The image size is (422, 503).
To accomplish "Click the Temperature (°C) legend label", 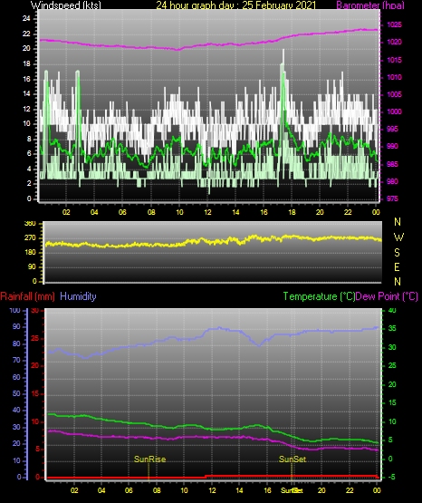I will 319,296.
